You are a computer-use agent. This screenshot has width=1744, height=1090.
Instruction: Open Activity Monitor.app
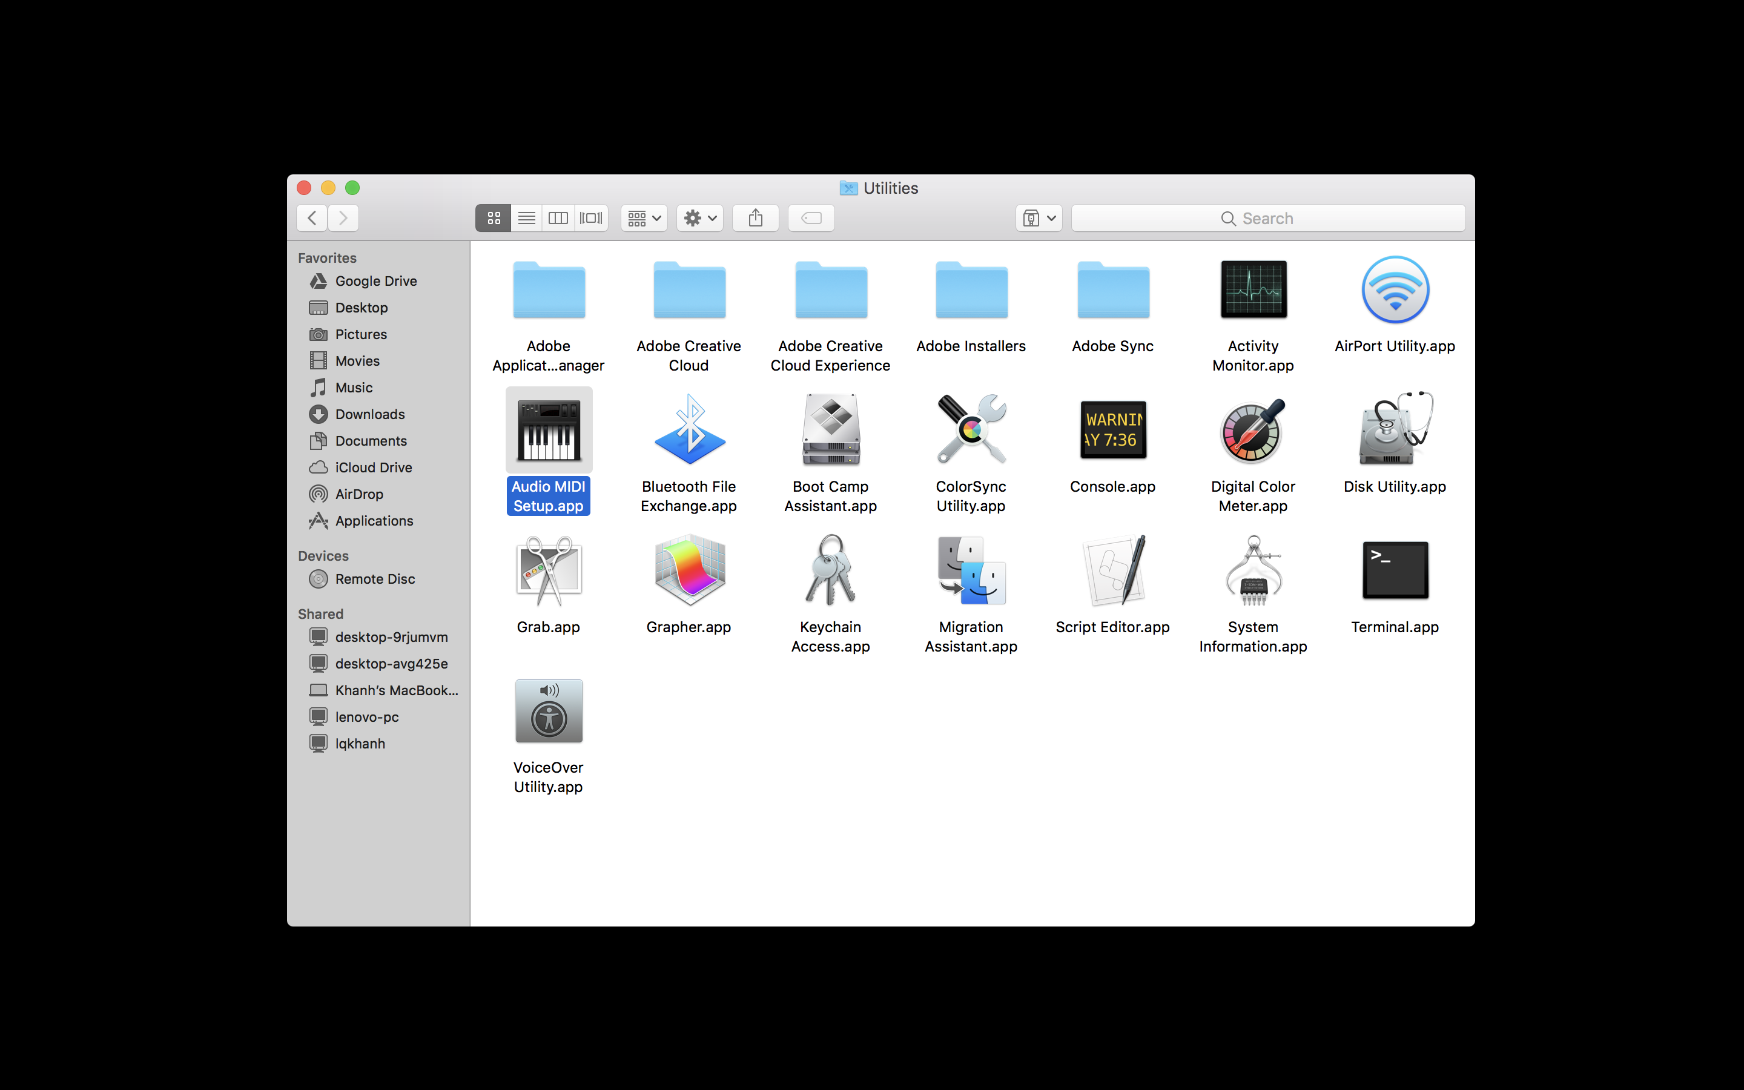pyautogui.click(x=1253, y=289)
